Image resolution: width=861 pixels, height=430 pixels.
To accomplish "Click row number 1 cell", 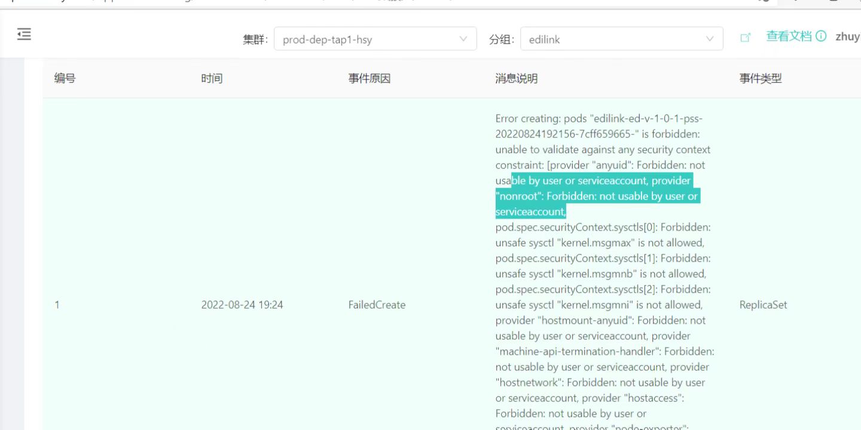I will pos(57,305).
